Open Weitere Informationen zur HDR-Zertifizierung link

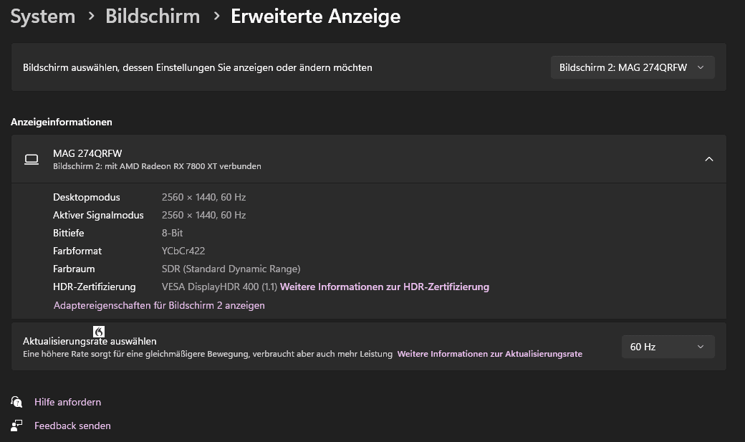[385, 287]
